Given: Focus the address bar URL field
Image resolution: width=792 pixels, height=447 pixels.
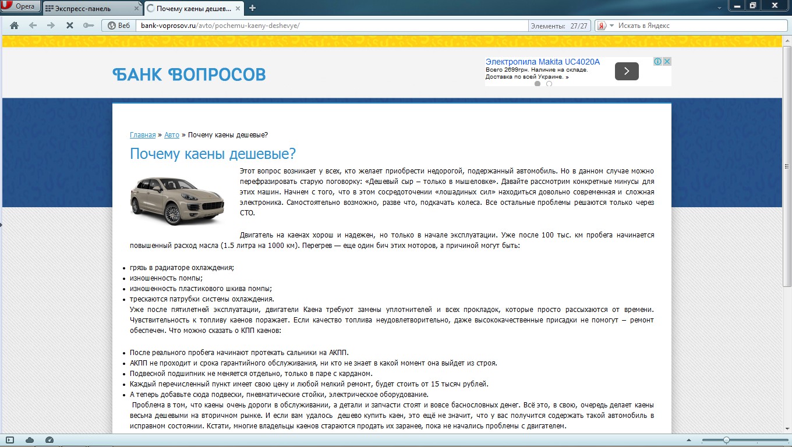Looking at the screenshot, I should 332,26.
